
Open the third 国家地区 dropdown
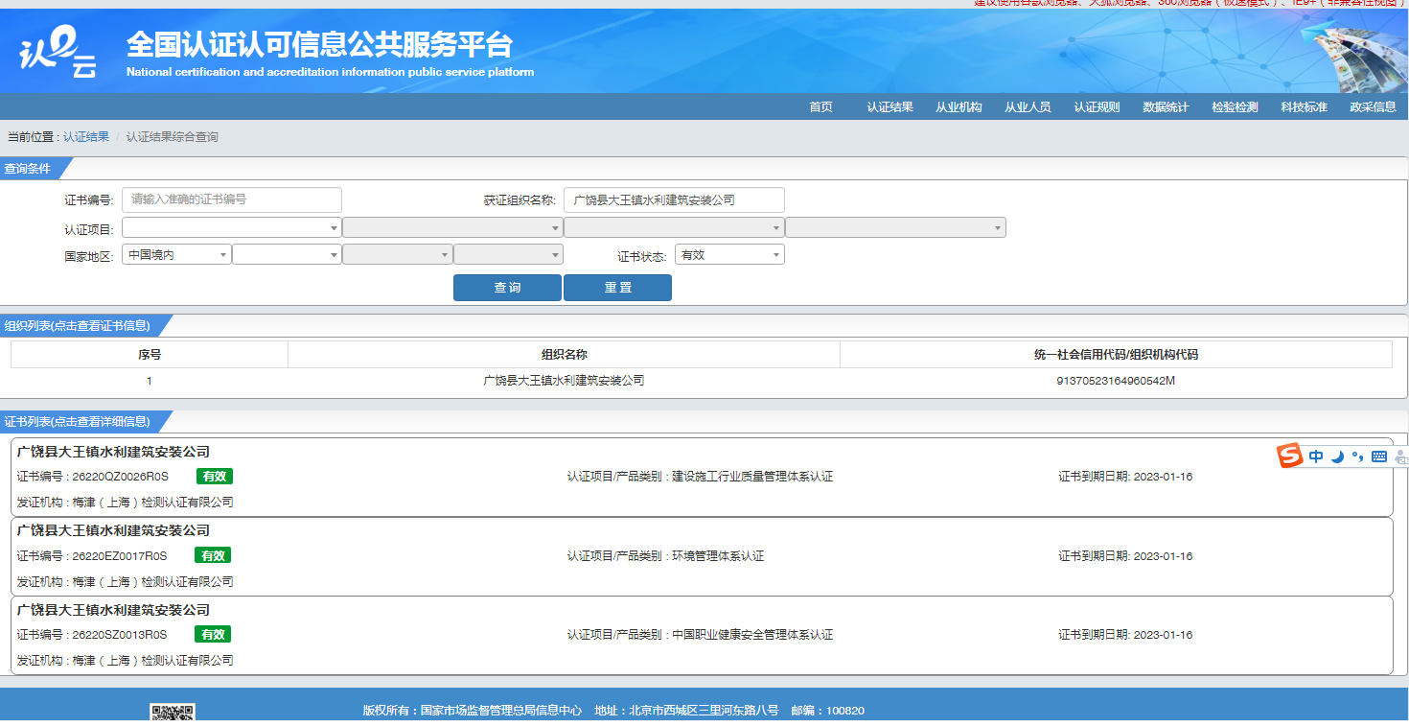398,255
